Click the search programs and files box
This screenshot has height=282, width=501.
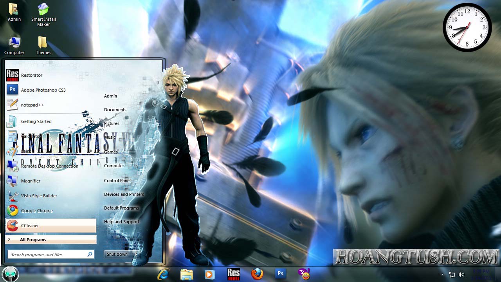click(x=47, y=254)
